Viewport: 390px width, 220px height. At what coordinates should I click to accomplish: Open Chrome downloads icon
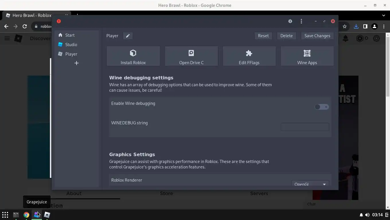coord(356,26)
